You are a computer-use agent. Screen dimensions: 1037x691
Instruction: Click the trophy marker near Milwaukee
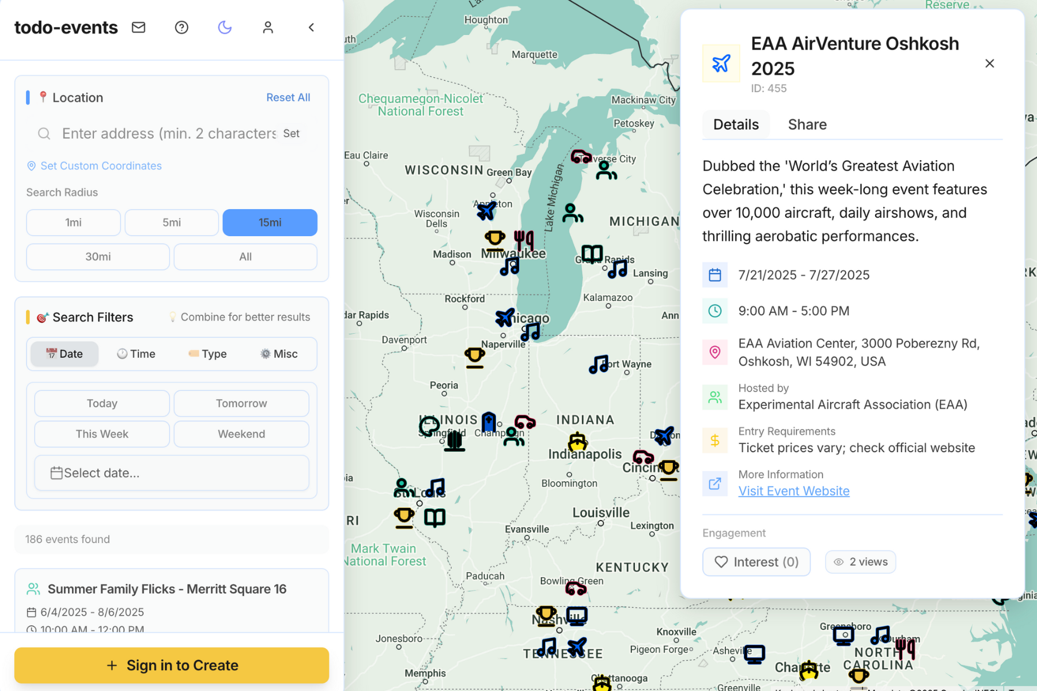(x=494, y=240)
